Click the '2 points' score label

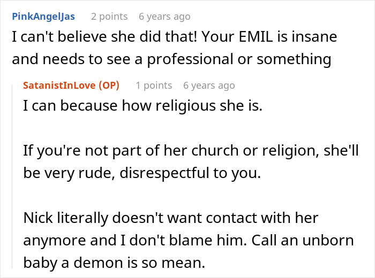pos(109,17)
